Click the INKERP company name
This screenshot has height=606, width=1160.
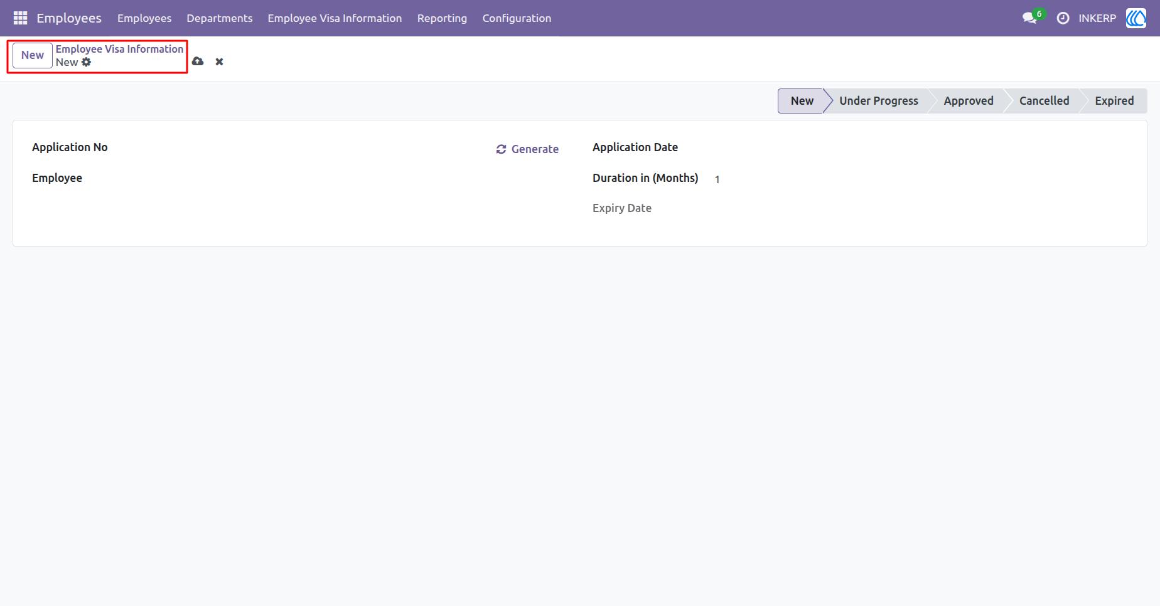tap(1097, 18)
